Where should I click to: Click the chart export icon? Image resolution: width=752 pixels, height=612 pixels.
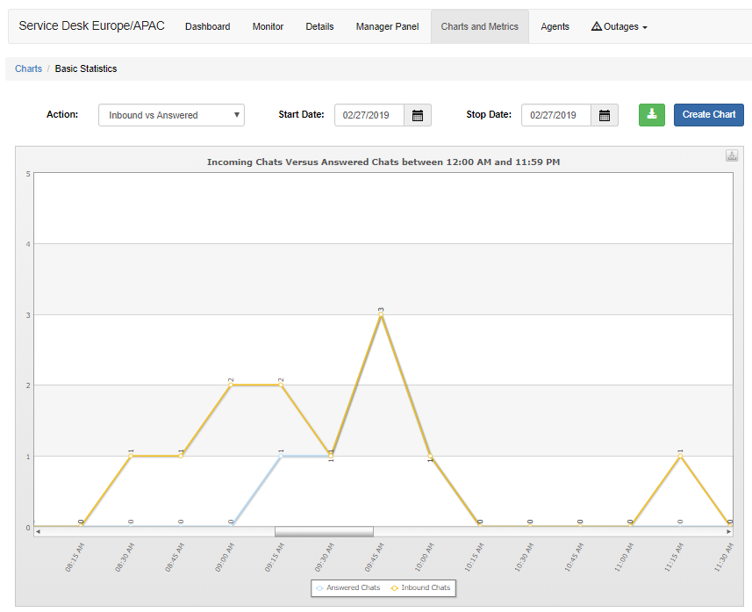[732, 155]
